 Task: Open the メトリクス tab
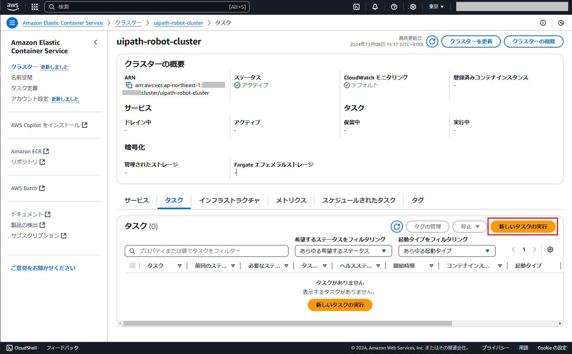point(291,200)
